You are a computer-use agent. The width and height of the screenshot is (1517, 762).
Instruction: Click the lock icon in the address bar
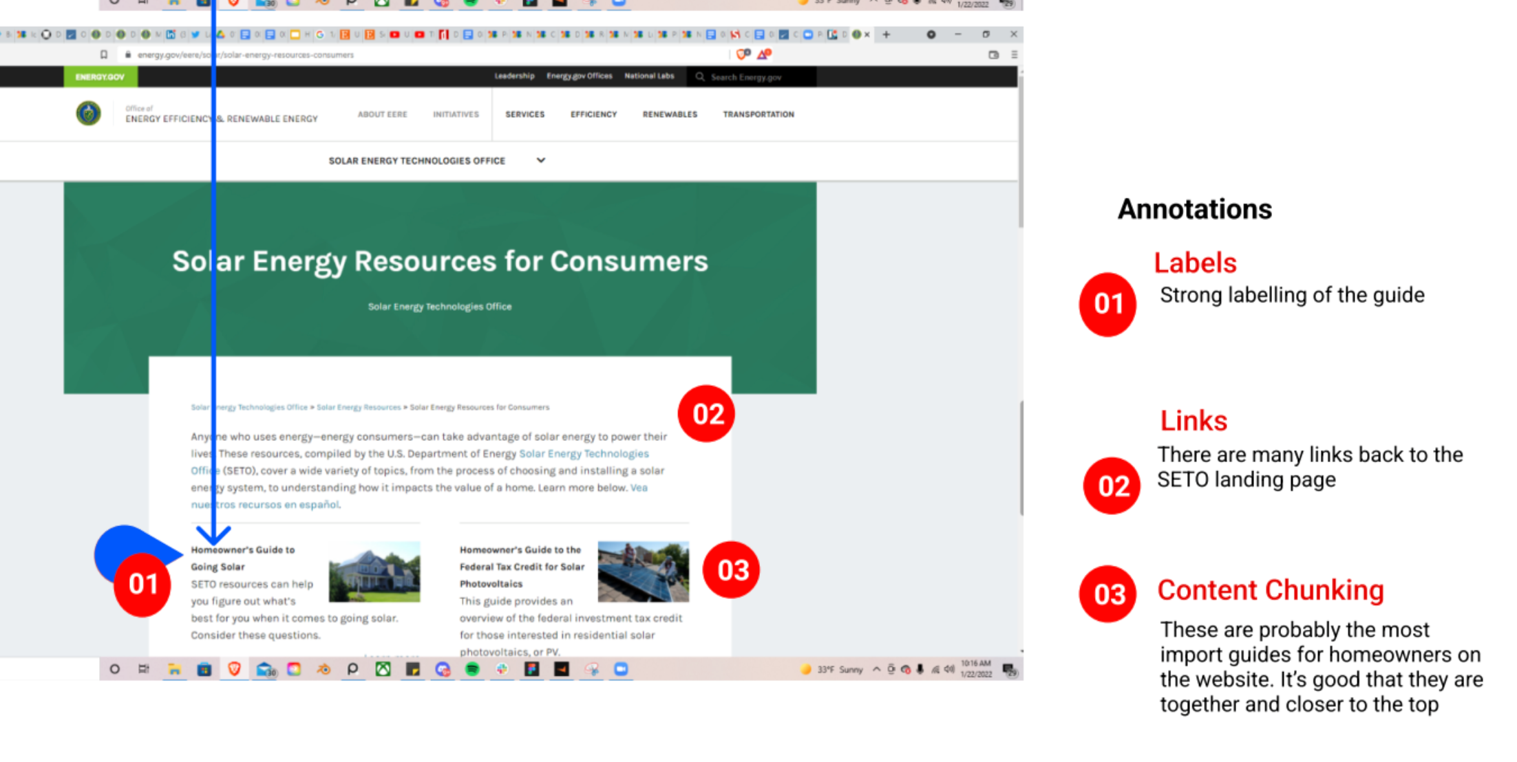[x=128, y=54]
